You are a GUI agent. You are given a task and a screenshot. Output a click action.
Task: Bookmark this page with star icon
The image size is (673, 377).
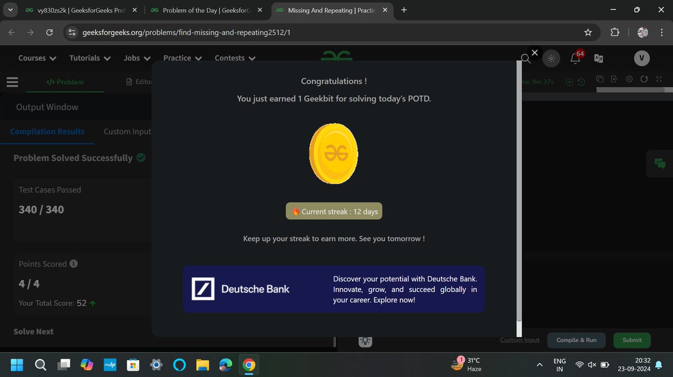click(x=588, y=32)
